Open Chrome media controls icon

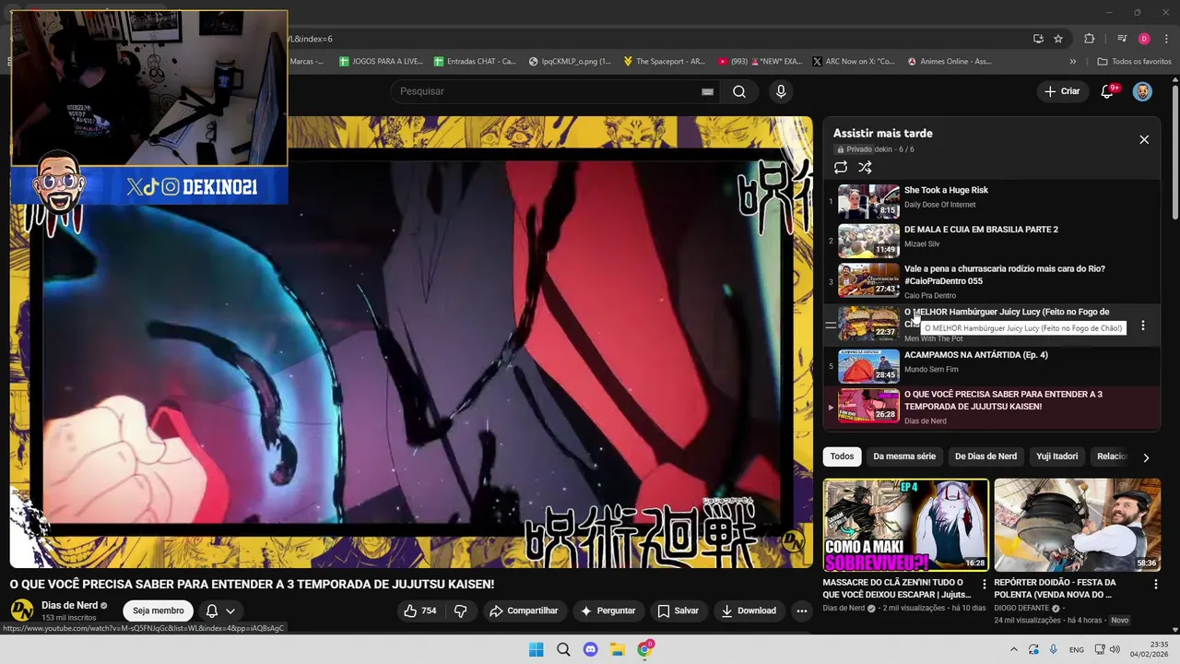(x=1122, y=39)
